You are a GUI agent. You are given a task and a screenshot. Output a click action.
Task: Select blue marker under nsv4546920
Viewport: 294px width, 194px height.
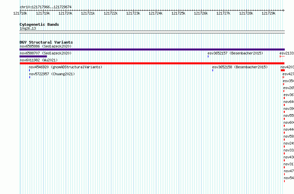(29, 70)
